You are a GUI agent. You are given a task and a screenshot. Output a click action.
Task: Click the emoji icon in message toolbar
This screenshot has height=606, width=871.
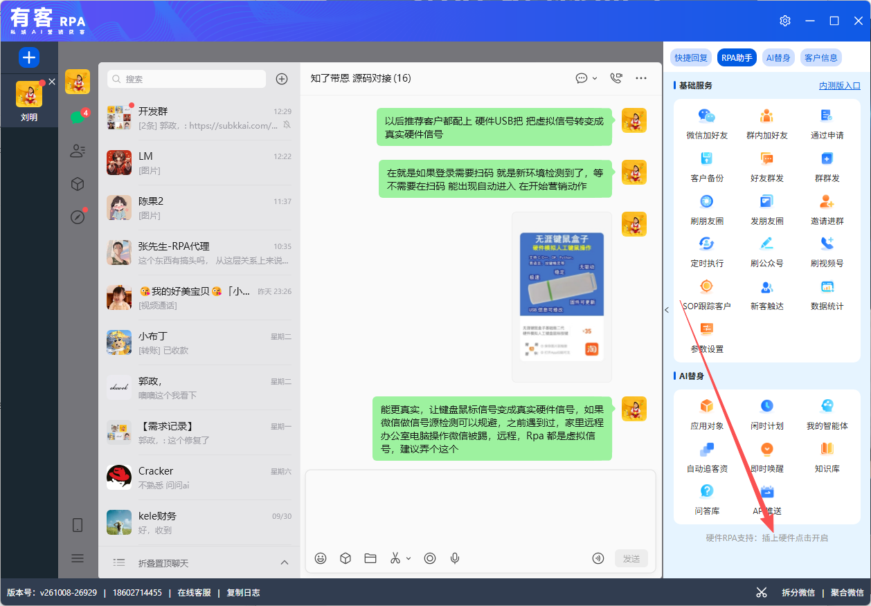pos(321,558)
